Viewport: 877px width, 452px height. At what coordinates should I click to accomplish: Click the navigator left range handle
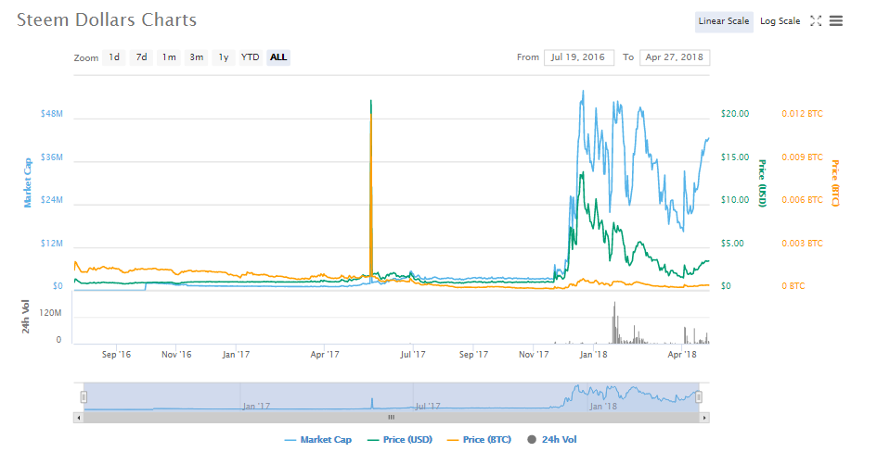84,397
